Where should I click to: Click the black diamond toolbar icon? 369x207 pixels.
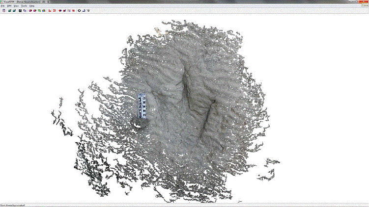pyautogui.click(x=79, y=10)
